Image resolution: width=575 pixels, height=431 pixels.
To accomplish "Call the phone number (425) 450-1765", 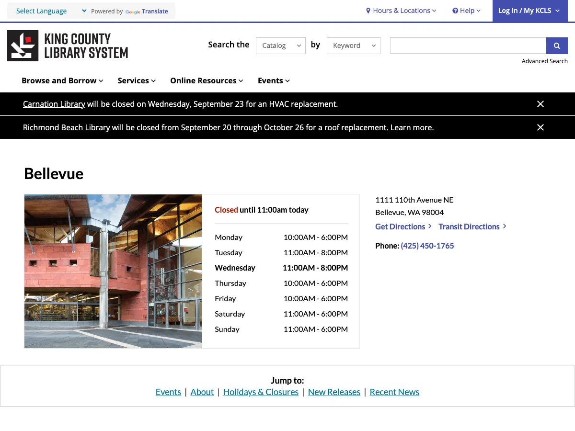I will [x=427, y=246].
